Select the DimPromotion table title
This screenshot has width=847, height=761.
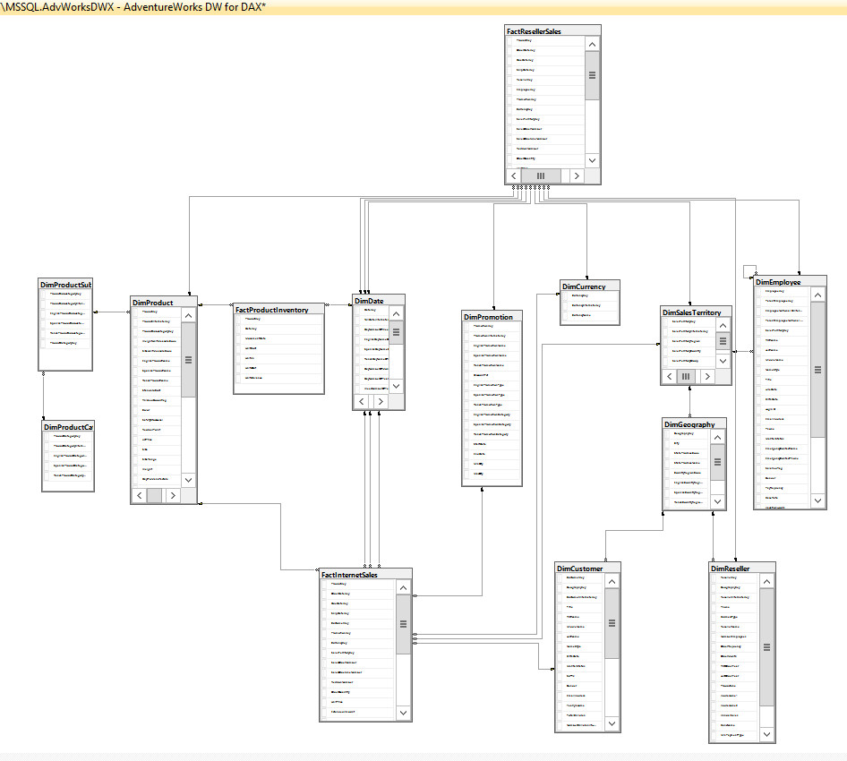(x=488, y=317)
